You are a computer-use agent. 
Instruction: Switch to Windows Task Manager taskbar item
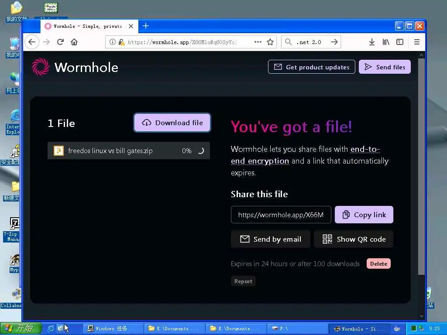click(x=113, y=328)
